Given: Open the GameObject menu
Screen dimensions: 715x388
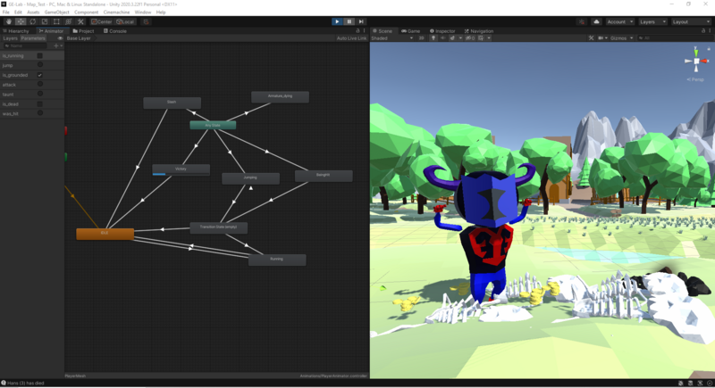Looking at the screenshot, I should click(56, 12).
